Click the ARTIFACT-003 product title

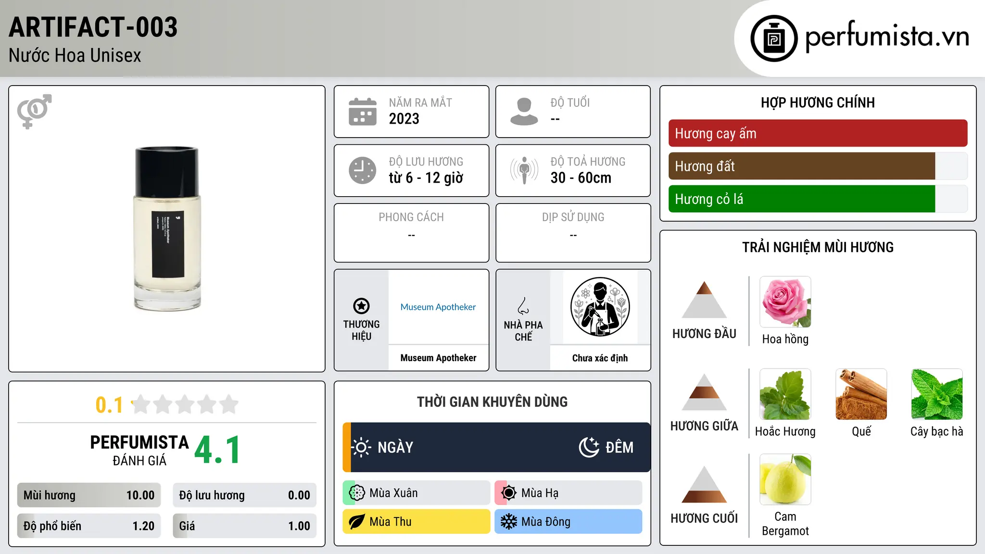(x=93, y=27)
